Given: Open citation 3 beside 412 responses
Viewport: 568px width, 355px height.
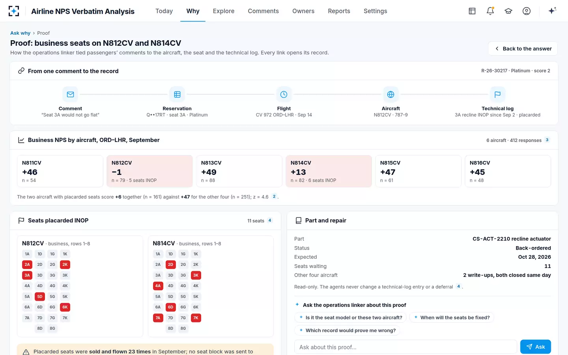Looking at the screenshot, I should click(x=547, y=140).
